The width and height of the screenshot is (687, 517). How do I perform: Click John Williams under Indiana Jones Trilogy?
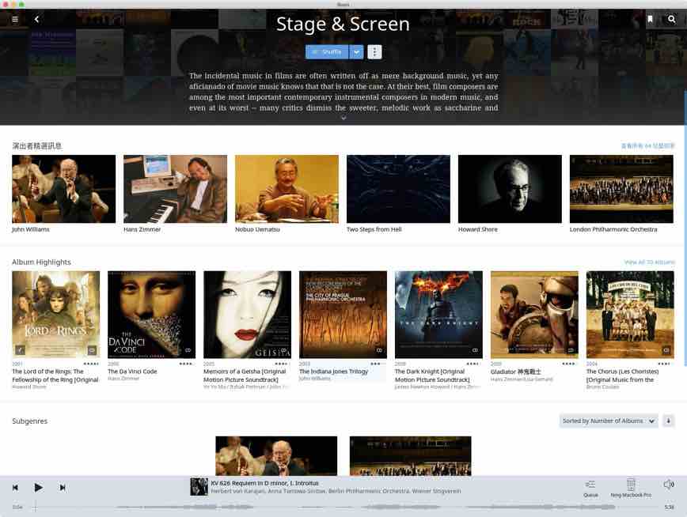(315, 378)
